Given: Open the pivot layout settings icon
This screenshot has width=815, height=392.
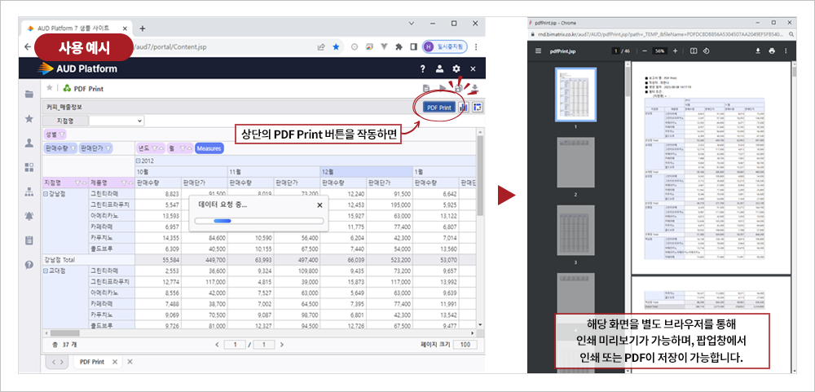Looking at the screenshot, I should [478, 108].
